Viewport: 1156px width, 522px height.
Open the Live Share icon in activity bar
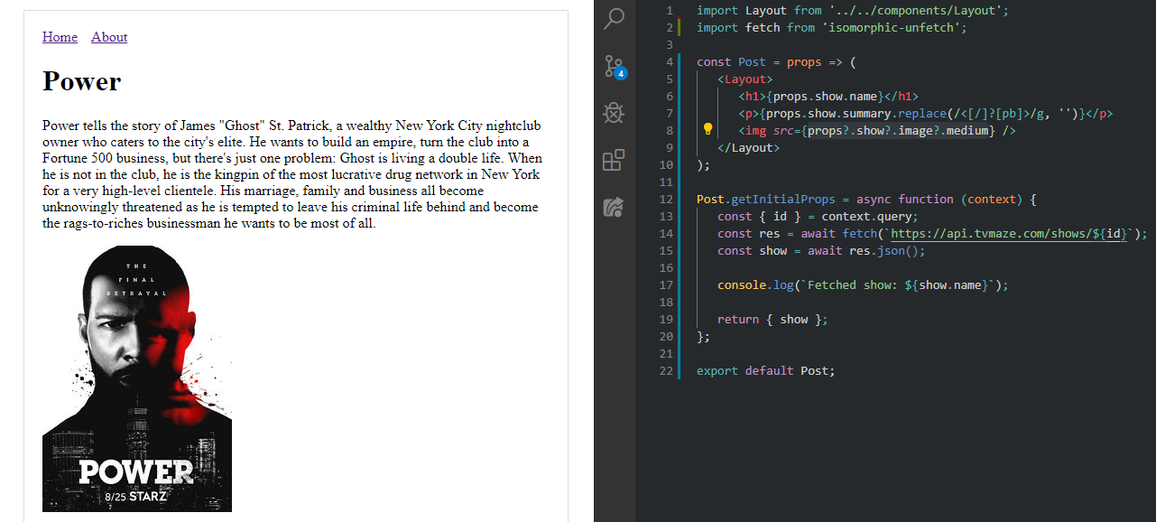point(615,207)
